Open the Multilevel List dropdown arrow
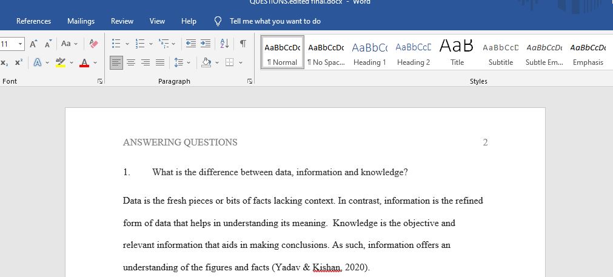The height and width of the screenshot is (277, 613). tap(173, 44)
